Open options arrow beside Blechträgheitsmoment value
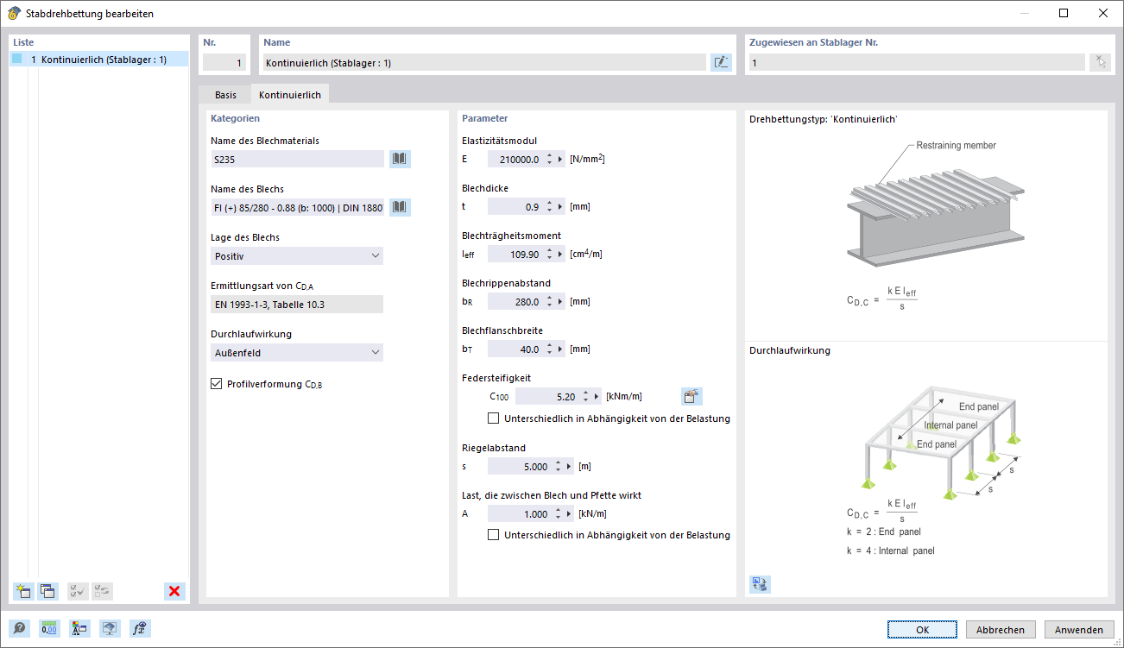The height and width of the screenshot is (648, 1124). pyautogui.click(x=560, y=254)
